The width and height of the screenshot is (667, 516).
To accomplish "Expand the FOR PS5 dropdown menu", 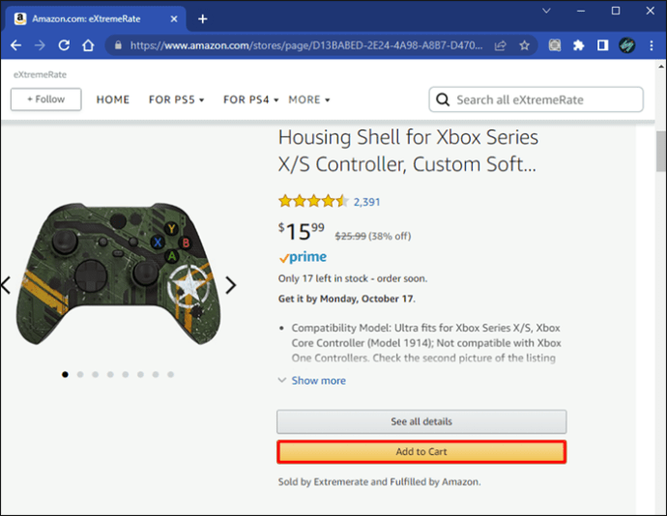I will (x=176, y=100).
